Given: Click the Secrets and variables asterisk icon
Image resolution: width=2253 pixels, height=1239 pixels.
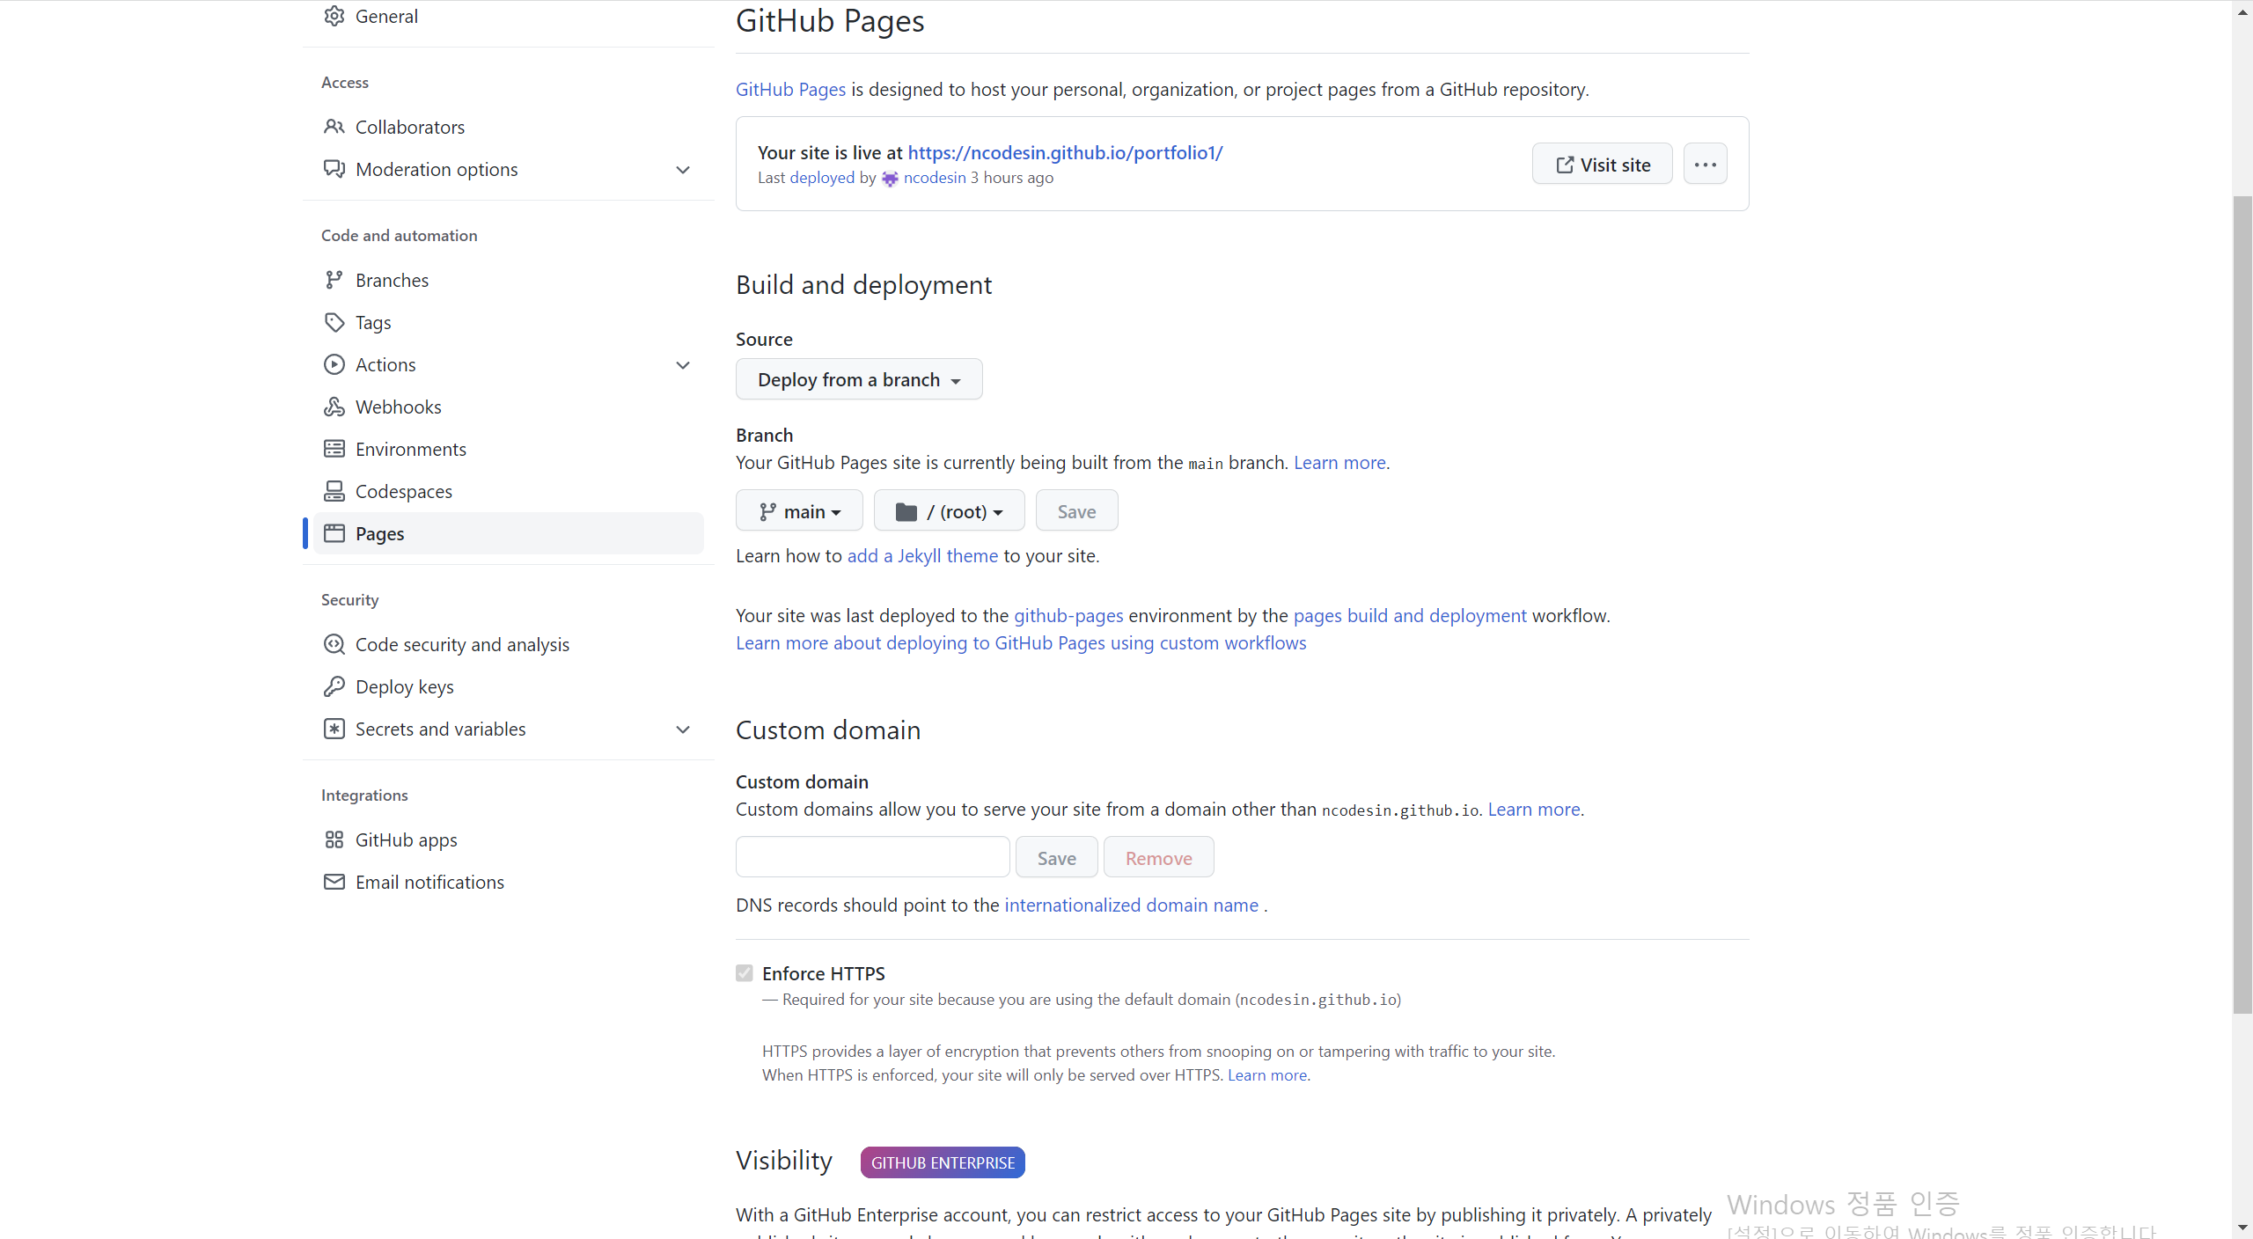Looking at the screenshot, I should pos(334,729).
